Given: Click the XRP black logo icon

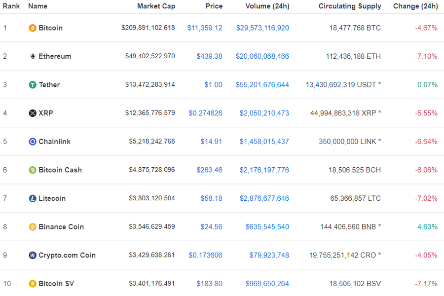Looking at the screenshot, I should tap(33, 113).
